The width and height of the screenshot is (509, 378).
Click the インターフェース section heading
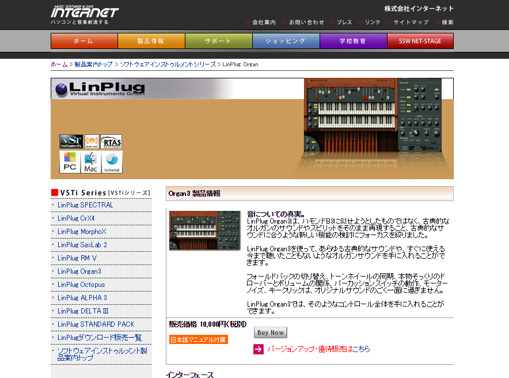coord(190,375)
